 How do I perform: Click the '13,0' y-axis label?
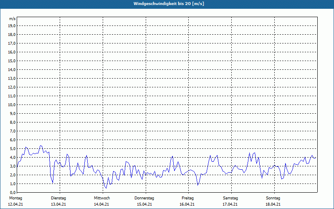click(12, 78)
